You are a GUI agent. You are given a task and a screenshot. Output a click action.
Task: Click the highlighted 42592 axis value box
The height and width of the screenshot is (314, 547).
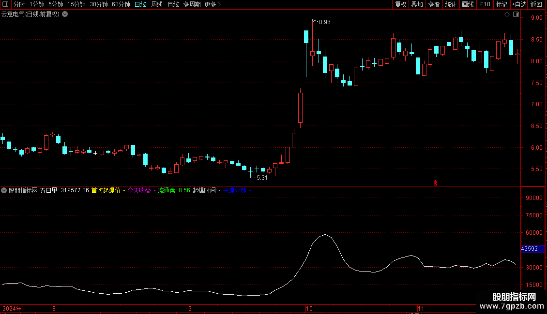coord(532,249)
